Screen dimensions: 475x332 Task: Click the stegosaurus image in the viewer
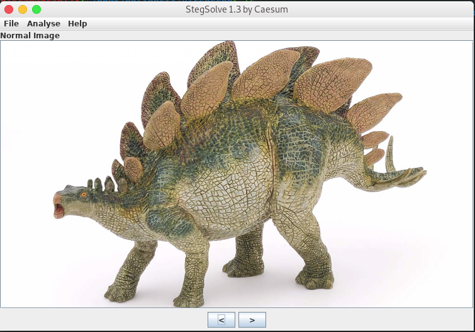(x=237, y=174)
